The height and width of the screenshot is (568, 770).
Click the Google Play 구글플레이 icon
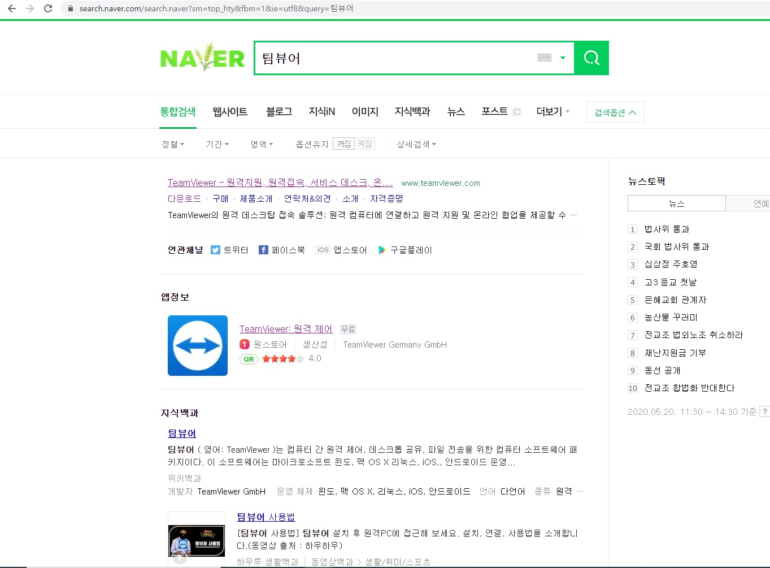point(382,250)
